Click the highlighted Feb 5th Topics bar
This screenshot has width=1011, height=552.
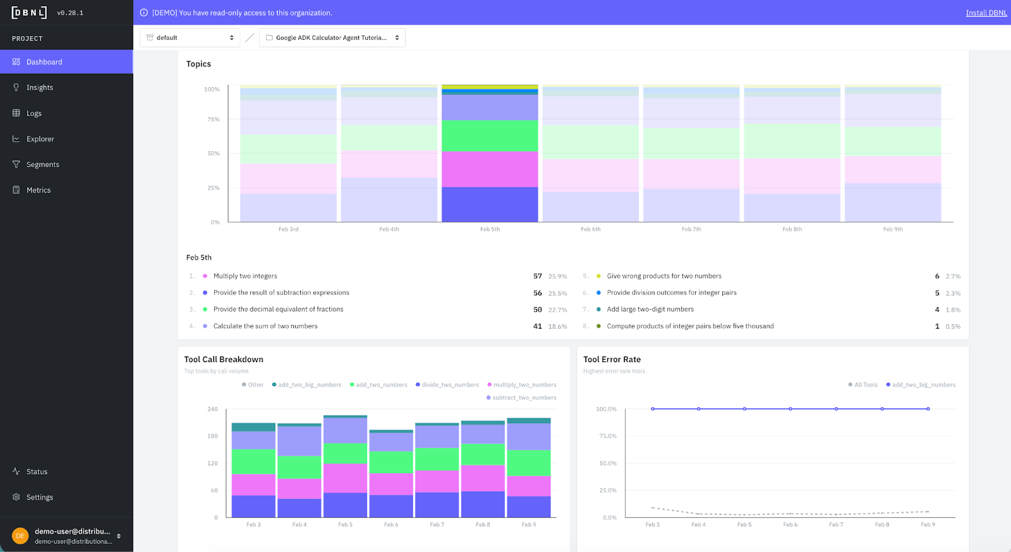(x=490, y=153)
